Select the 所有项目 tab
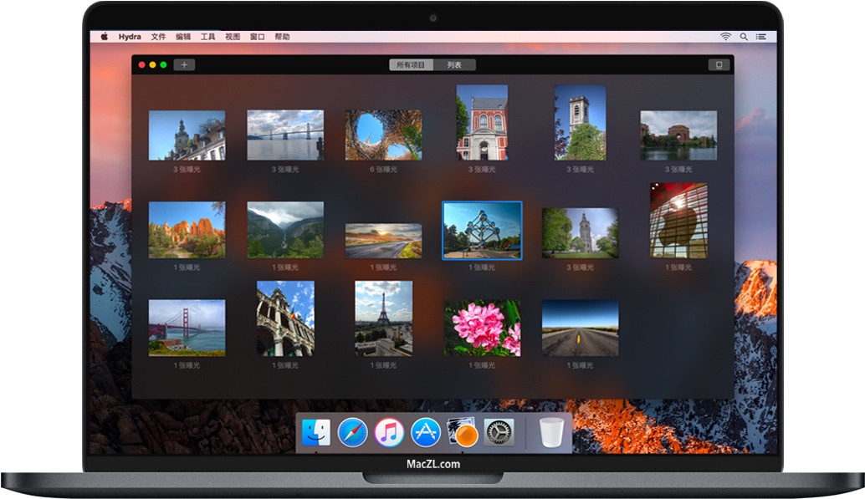The image size is (865, 499). pos(409,64)
